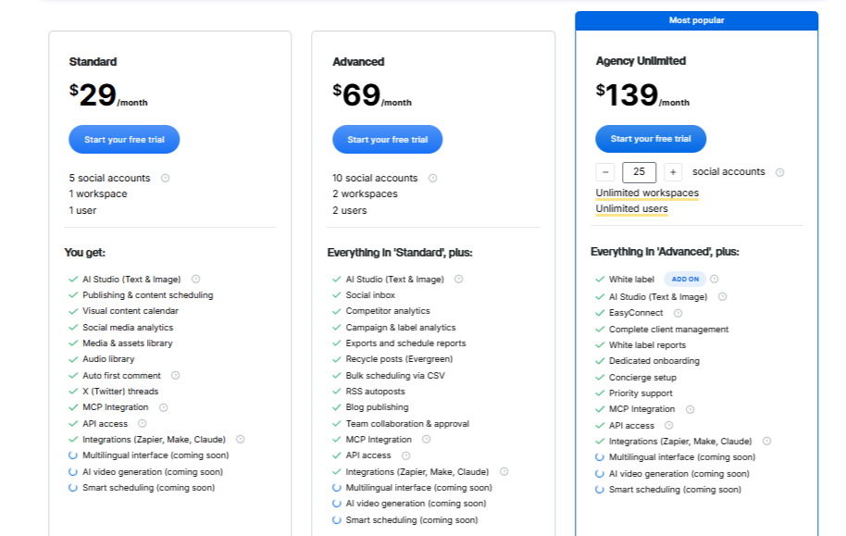Click info icon beside EasyConnect feature

point(678,313)
